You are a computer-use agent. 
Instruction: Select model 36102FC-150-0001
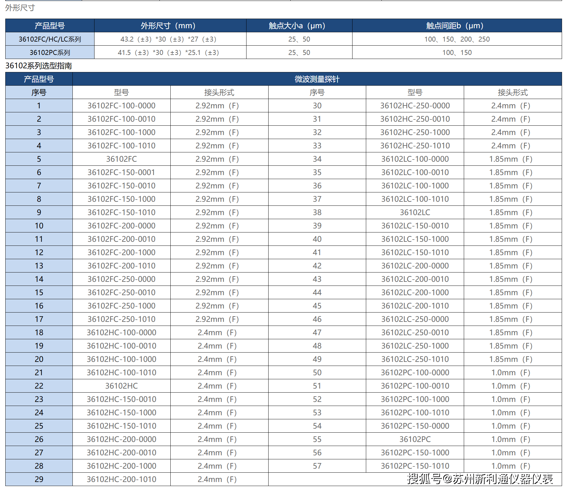coord(121,172)
